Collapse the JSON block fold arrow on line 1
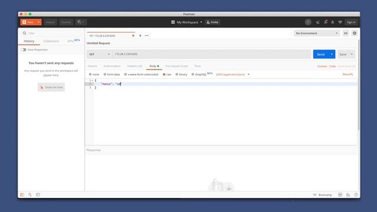Screen dimensions: 377x212 coord(92,81)
